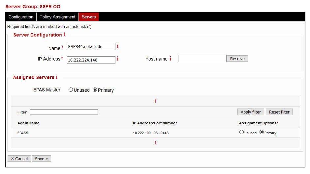Select Primary for EPAS Master
Screen dimensions: 310x174
click(x=95, y=90)
